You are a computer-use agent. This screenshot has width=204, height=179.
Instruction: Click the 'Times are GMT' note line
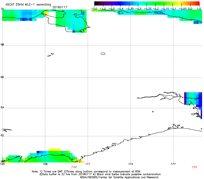click(x=86, y=172)
